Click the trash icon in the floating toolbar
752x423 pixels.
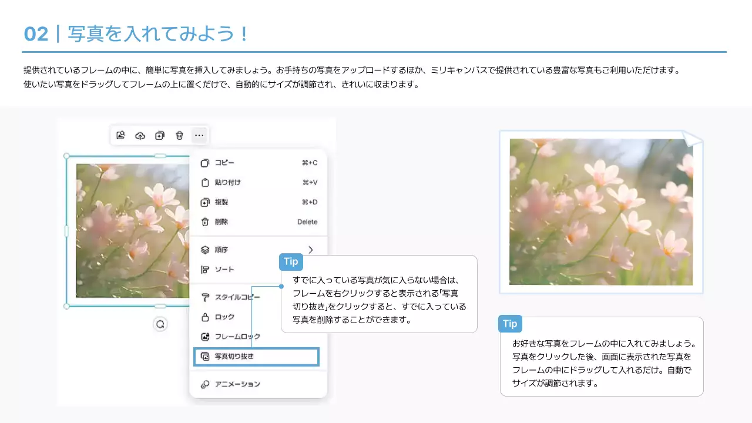[x=179, y=135]
